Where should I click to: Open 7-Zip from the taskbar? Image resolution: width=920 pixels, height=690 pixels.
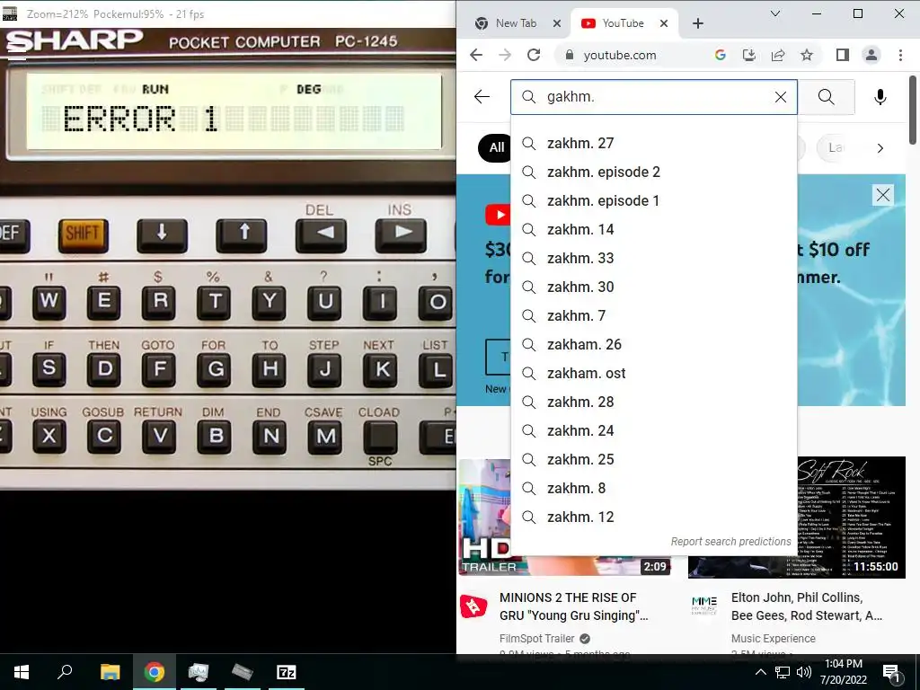click(x=286, y=672)
